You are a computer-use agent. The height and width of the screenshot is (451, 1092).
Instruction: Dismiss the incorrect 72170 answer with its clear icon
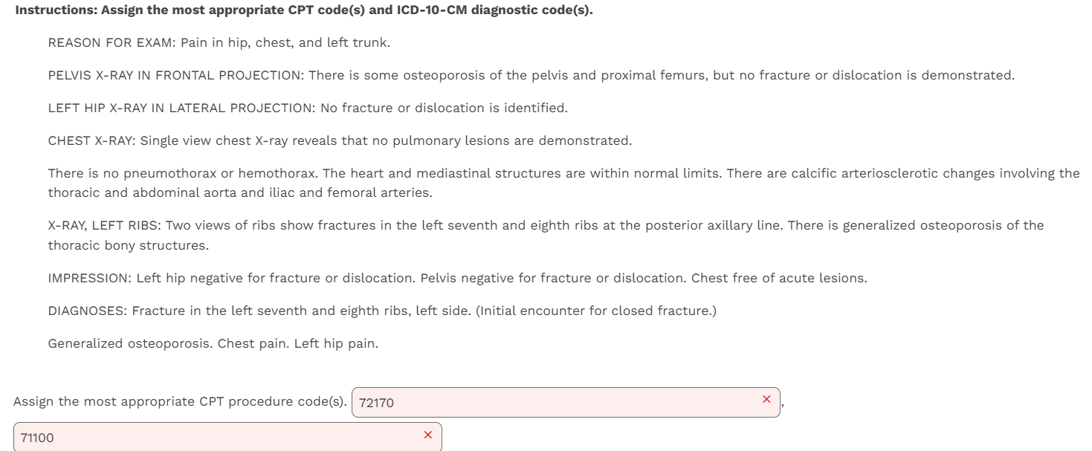[x=766, y=399]
